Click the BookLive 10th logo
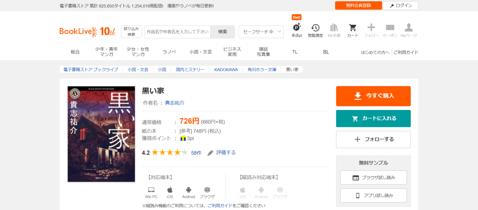The width and height of the screenshot is (478, 210). coord(87,32)
